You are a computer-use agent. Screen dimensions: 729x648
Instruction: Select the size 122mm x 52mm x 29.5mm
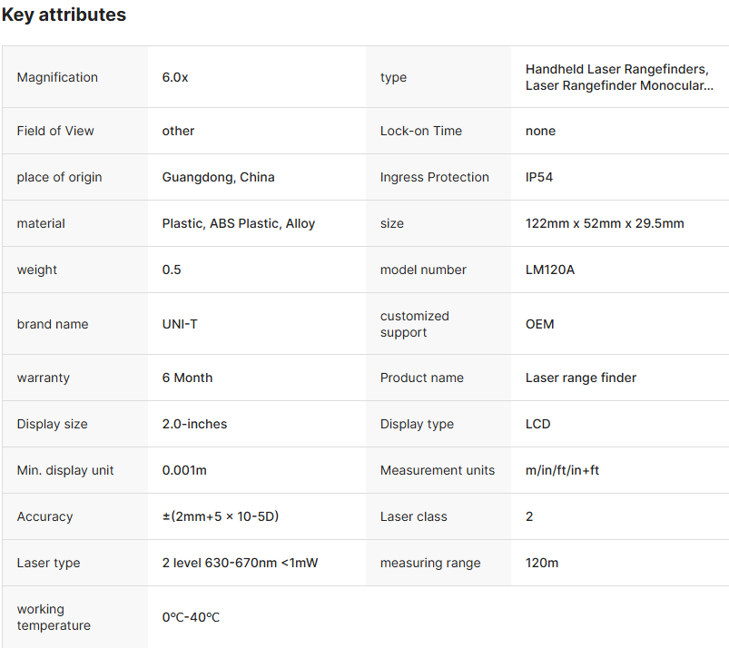(x=605, y=223)
